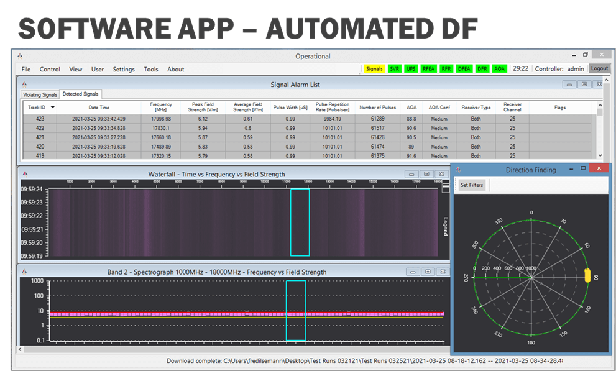Open the Settings menu
Screen dimensions: 616x371
point(124,69)
